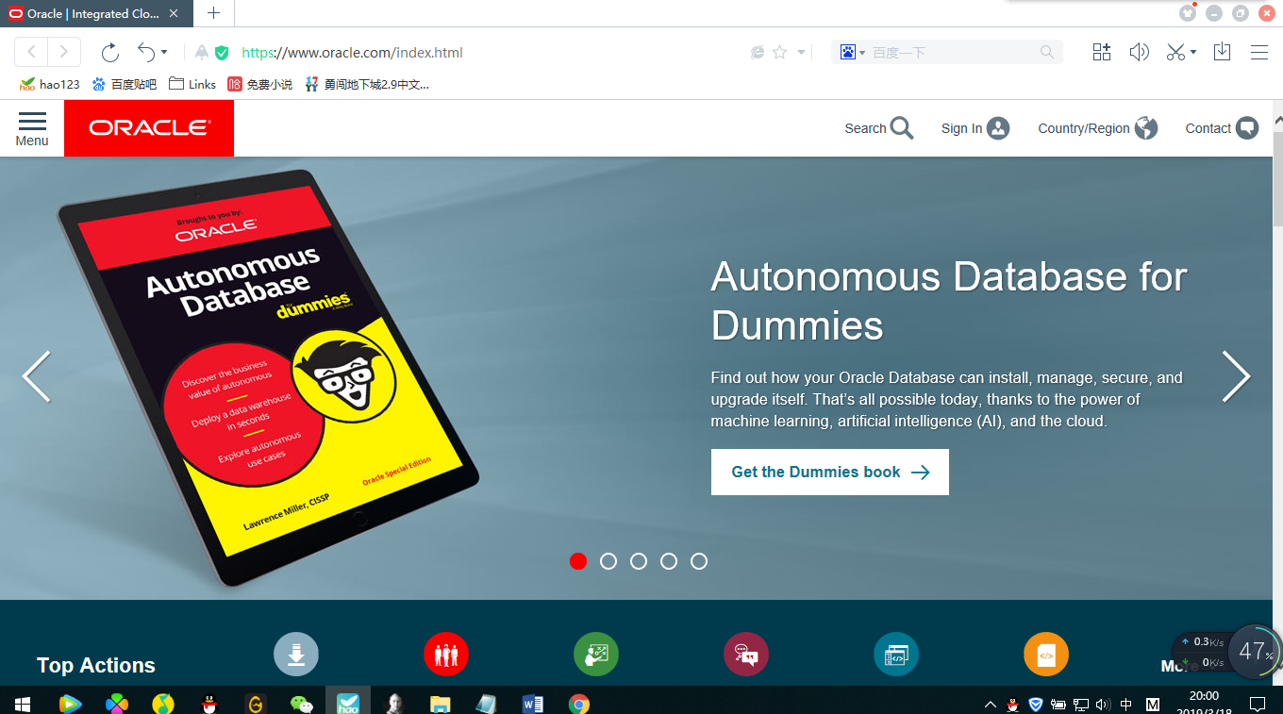Select the third carousel slide dot
Viewport: 1283px width, 714px height.
(x=639, y=561)
